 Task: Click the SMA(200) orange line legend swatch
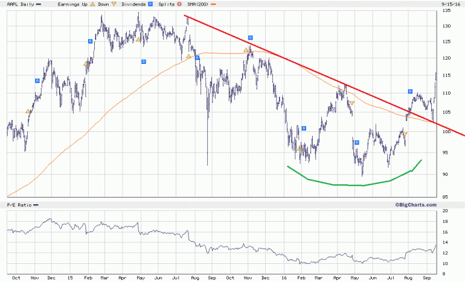213,4
